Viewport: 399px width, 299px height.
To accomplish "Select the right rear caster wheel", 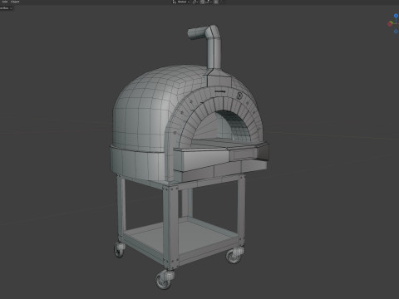I will tap(234, 255).
